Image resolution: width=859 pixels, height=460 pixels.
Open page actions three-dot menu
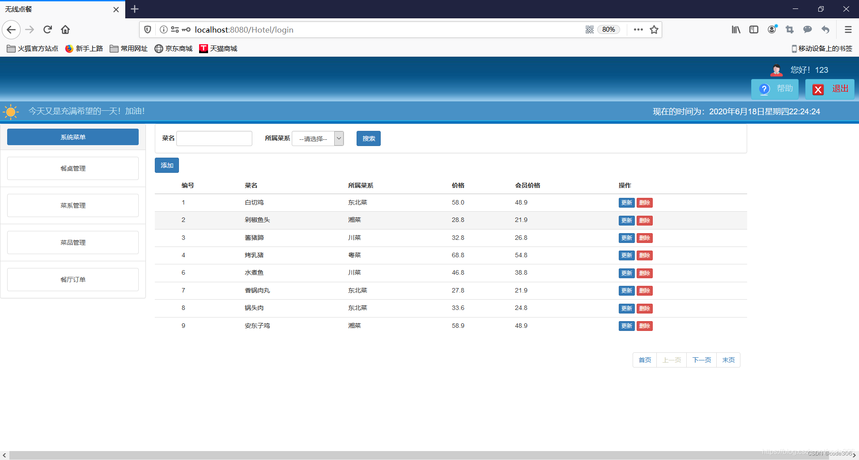[638, 29]
